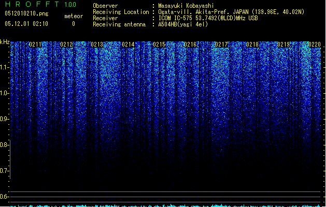Click the 0.7 kHz axis label
326x207 pixels.
4,171
